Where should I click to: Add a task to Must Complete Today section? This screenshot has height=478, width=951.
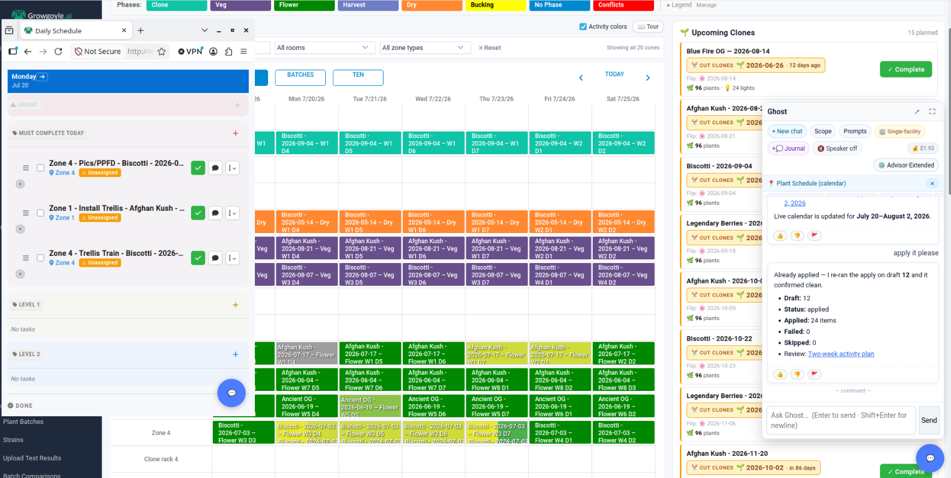click(x=236, y=133)
